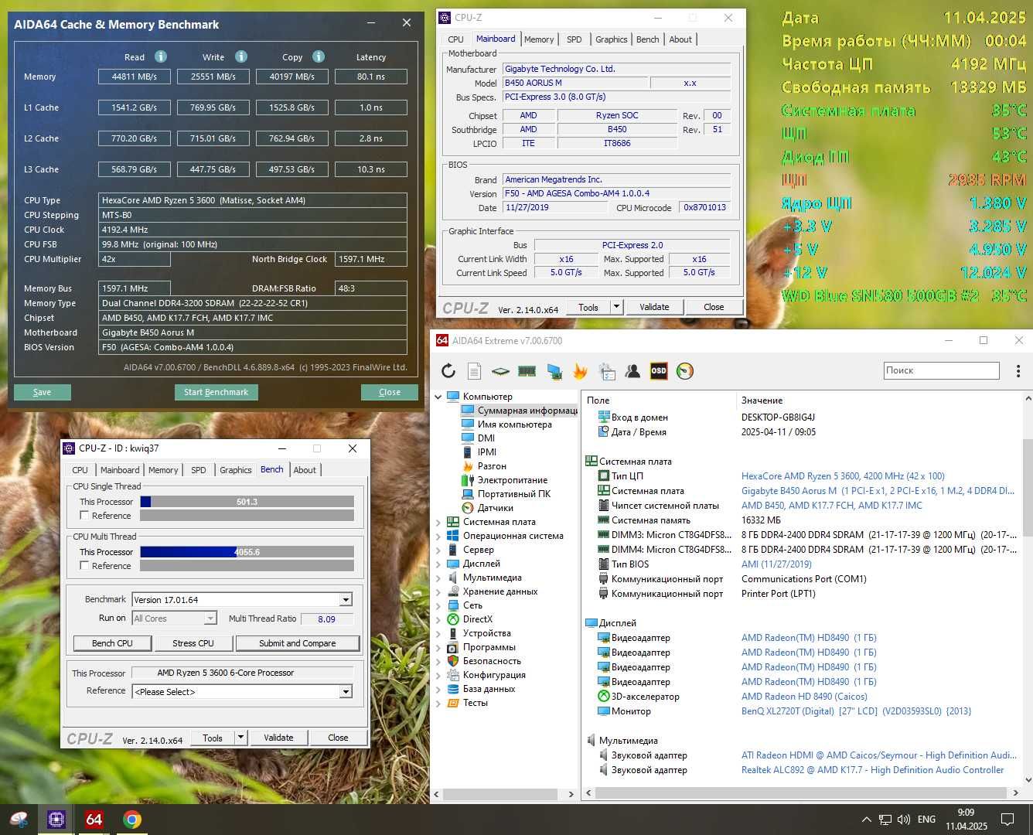Collapse the Компьютер tree node
Viewport: 1033px width, 835px height.
[438, 397]
